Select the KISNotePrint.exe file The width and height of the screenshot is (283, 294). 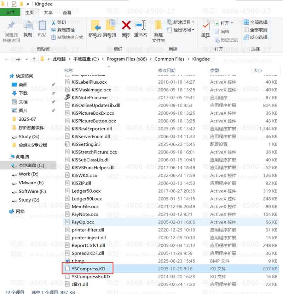[x=89, y=97]
